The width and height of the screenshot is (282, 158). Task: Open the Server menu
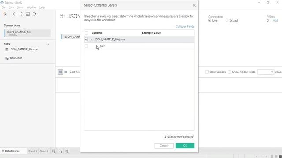(x=20, y=7)
